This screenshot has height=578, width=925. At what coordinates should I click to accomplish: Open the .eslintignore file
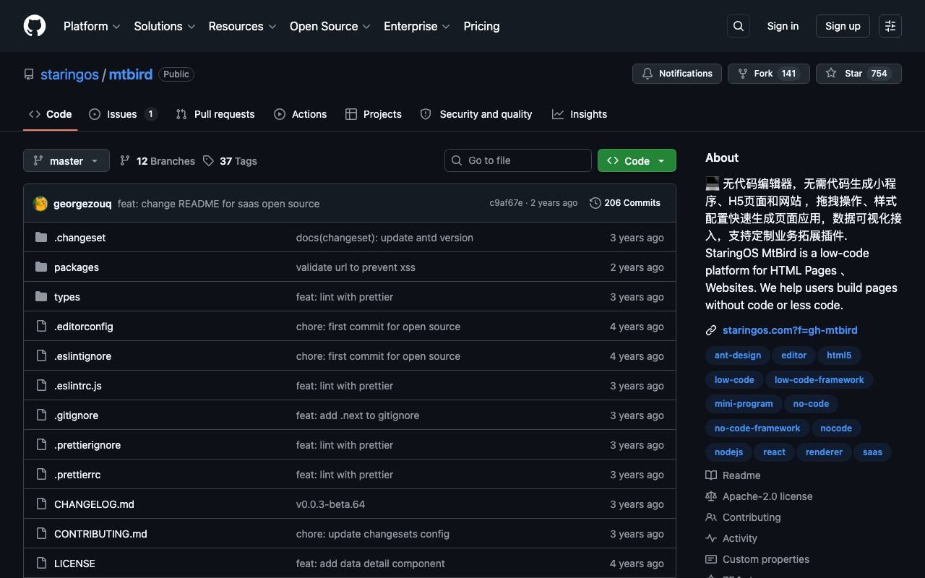coord(82,356)
